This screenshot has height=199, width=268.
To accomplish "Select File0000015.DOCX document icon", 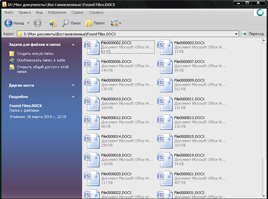I will (x=165, y=141).
